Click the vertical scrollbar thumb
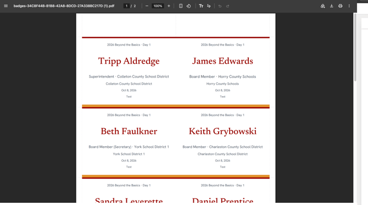 (355, 48)
